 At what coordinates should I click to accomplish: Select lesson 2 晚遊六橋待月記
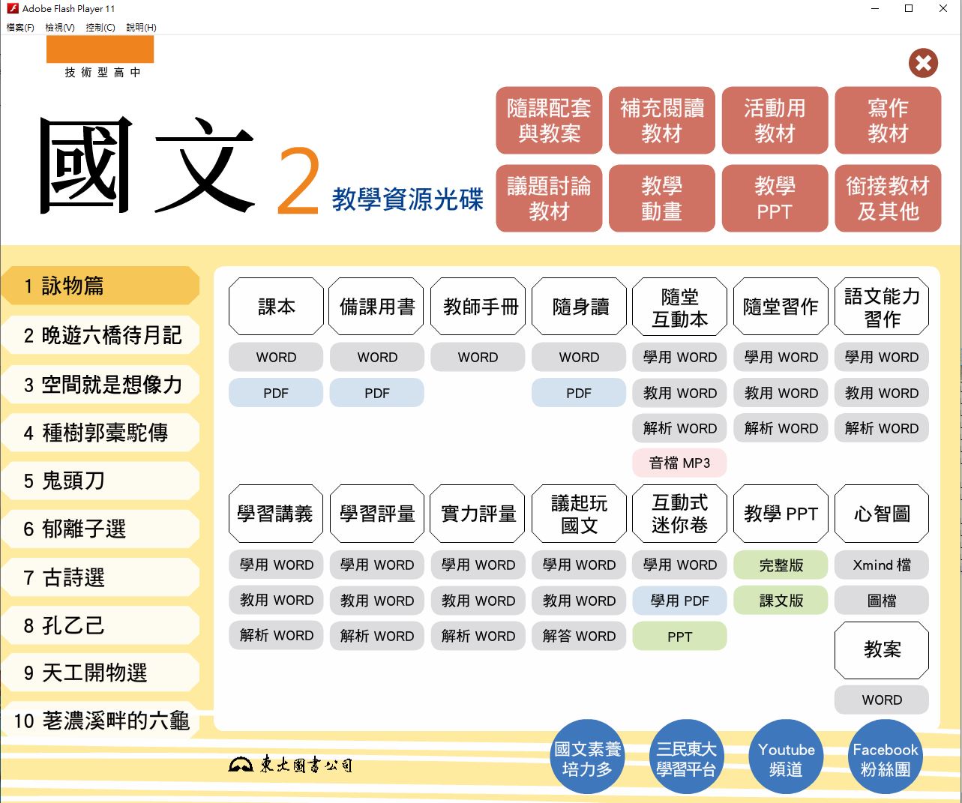click(x=101, y=336)
